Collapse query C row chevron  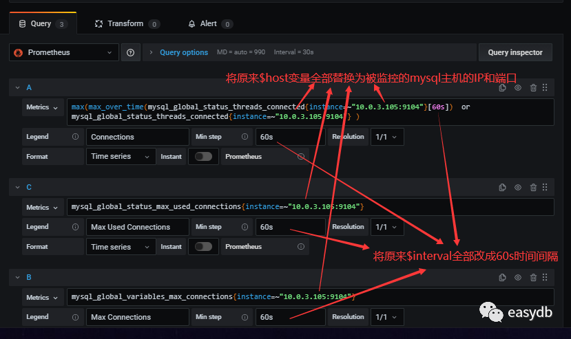17,187
